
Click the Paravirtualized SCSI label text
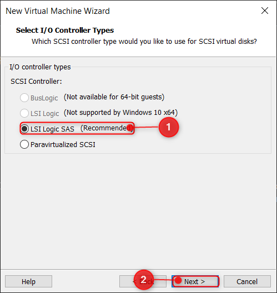click(x=63, y=145)
